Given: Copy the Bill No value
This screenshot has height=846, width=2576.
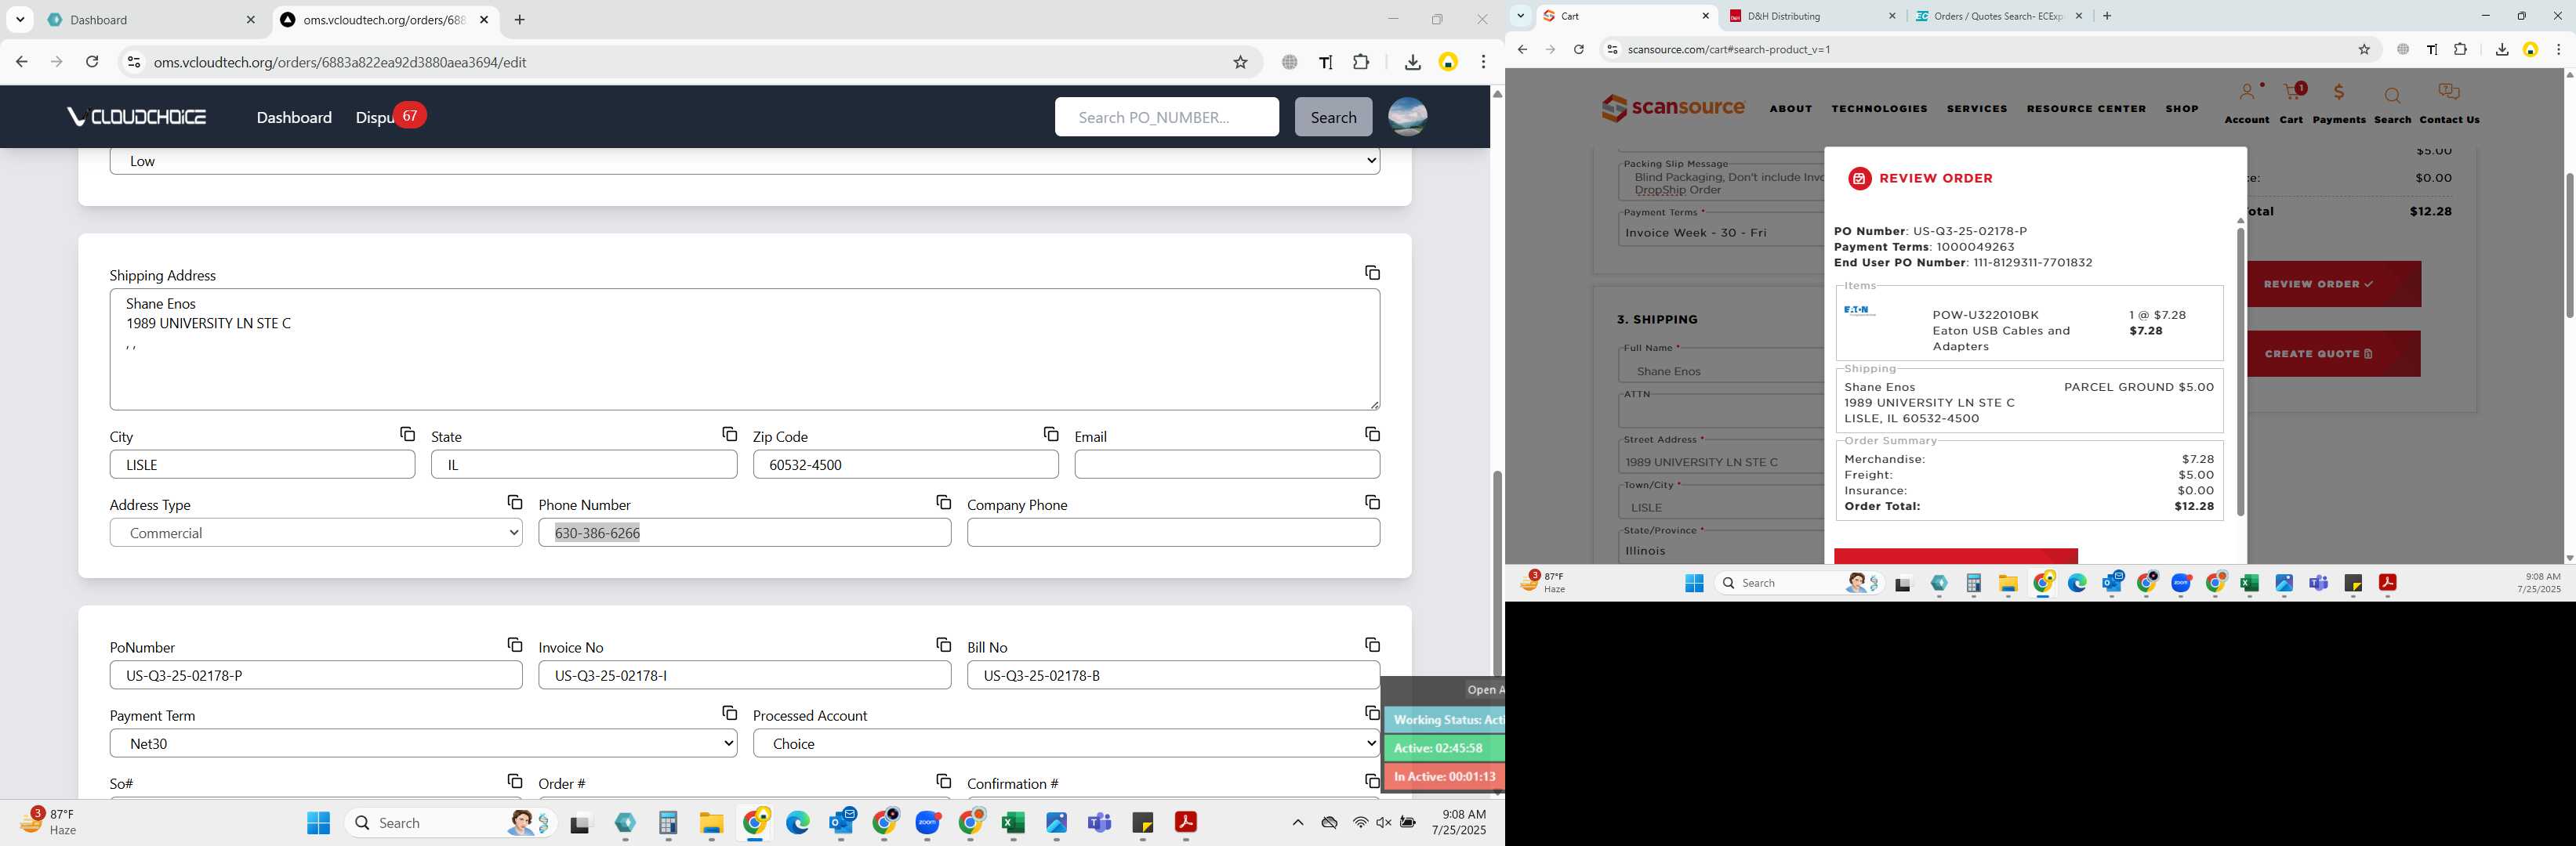Looking at the screenshot, I should tap(1372, 645).
